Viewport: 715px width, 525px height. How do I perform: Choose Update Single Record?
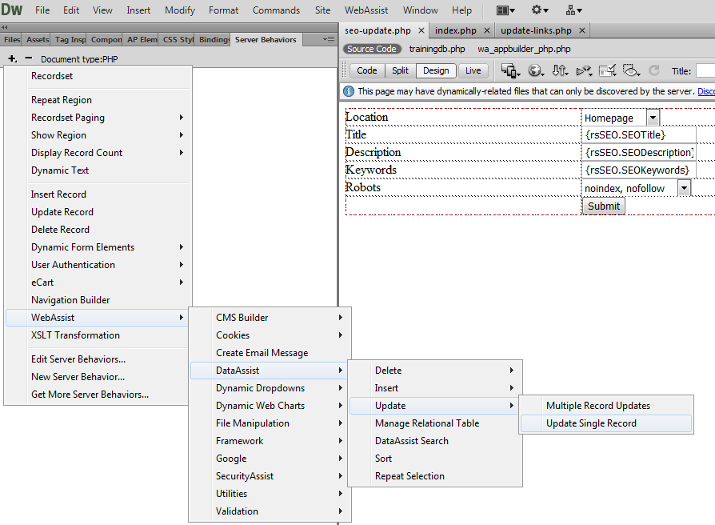606,423
